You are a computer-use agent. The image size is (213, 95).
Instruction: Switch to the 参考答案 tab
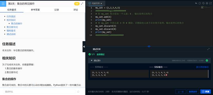(x=35, y=10)
